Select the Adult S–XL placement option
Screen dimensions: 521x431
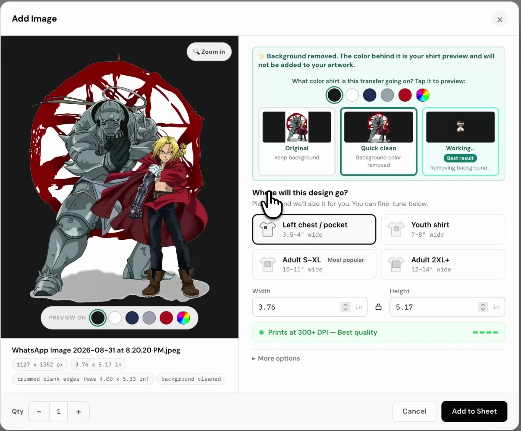[314, 264]
